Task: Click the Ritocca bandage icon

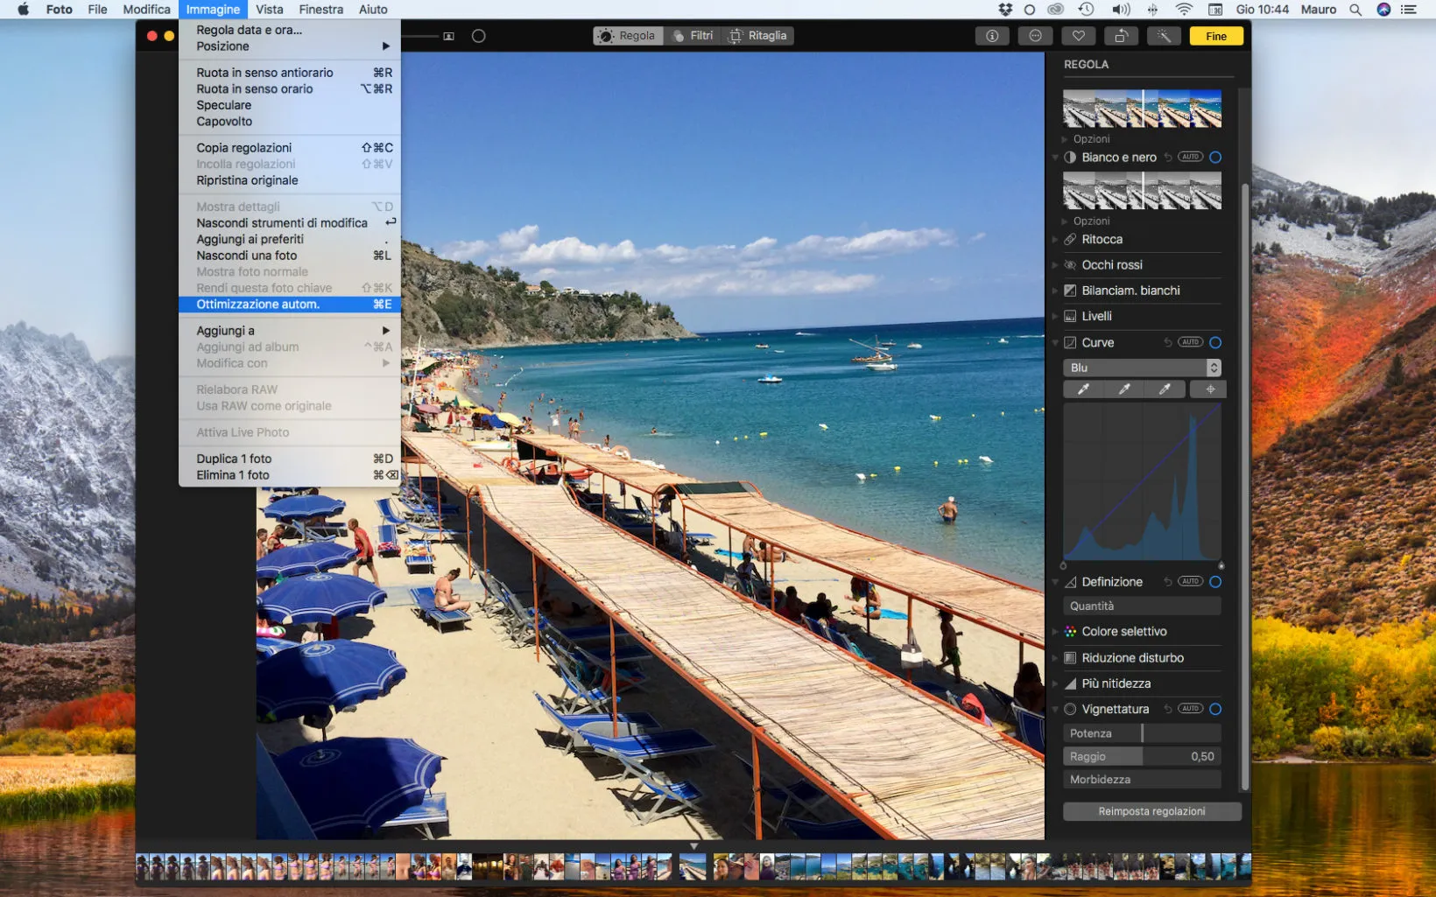Action: pyautogui.click(x=1070, y=239)
